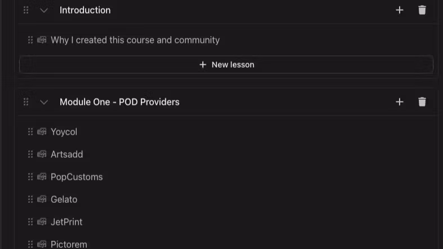Select the PopCustoms lesson
Image resolution: width=443 pixels, height=249 pixels.
(x=77, y=177)
